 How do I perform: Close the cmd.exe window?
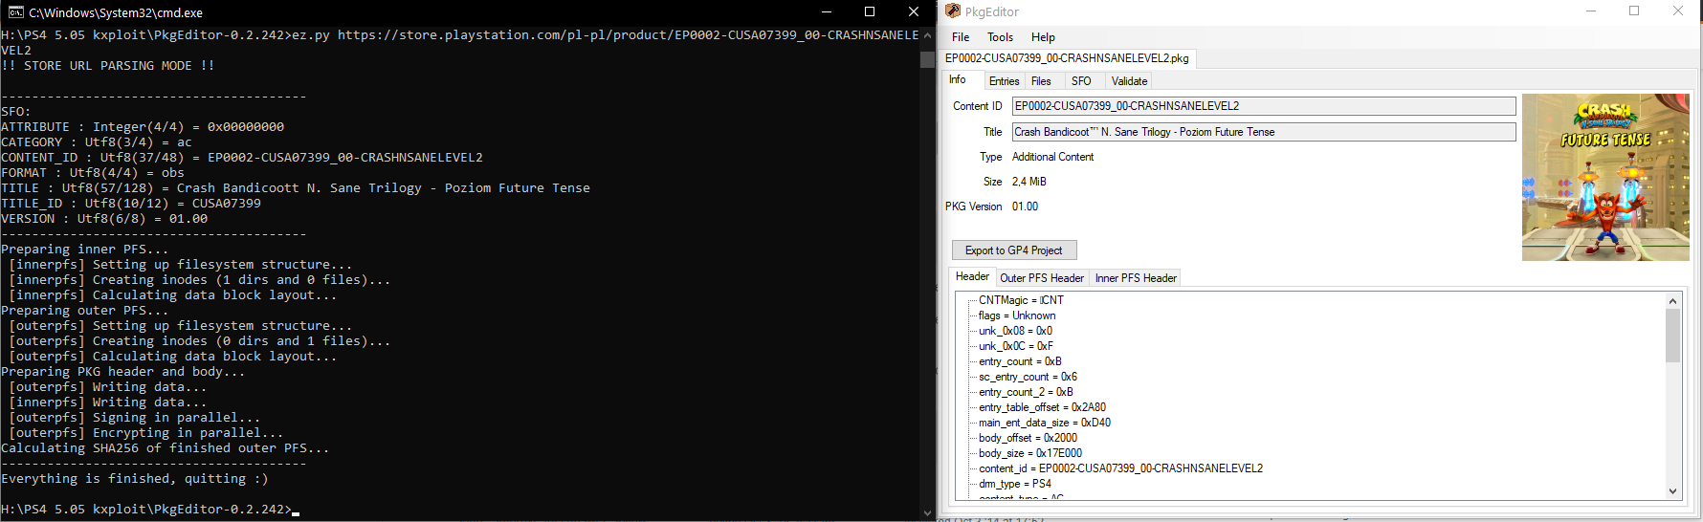click(913, 12)
